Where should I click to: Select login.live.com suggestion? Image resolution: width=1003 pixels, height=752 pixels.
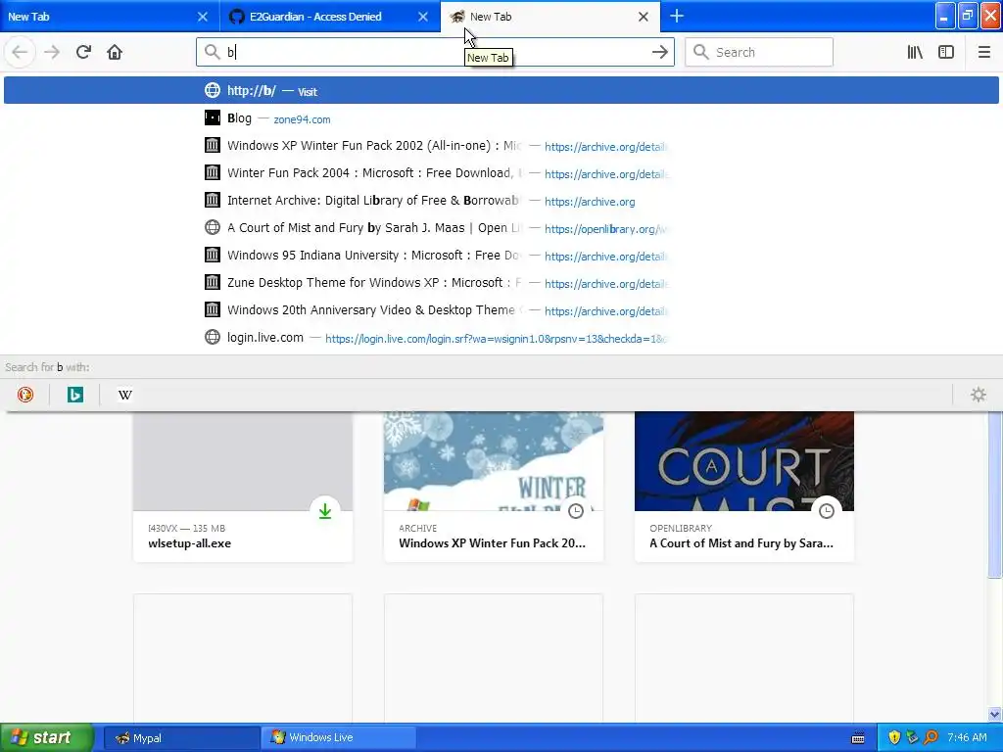pyautogui.click(x=501, y=338)
